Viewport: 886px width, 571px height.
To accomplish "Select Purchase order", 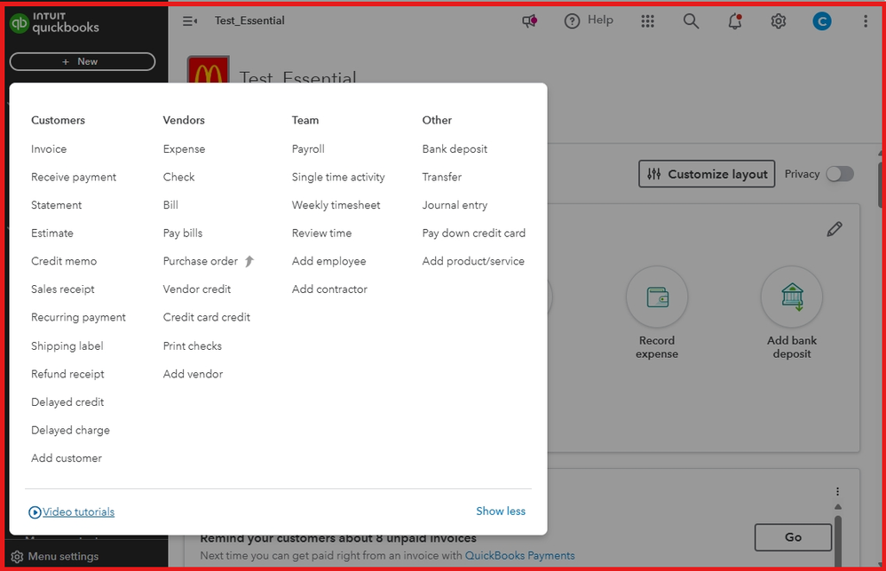I will pyautogui.click(x=201, y=261).
